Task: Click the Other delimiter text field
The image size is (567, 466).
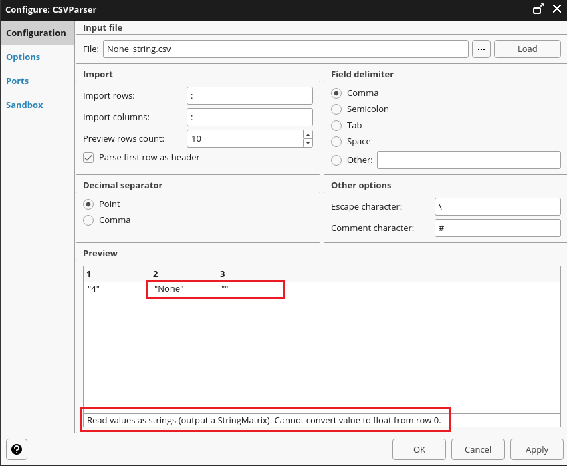Action: pos(469,160)
